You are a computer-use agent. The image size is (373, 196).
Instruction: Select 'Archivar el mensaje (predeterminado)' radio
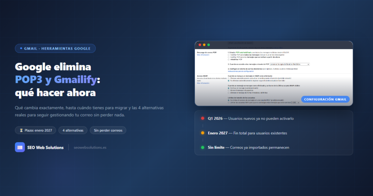click(x=229, y=88)
